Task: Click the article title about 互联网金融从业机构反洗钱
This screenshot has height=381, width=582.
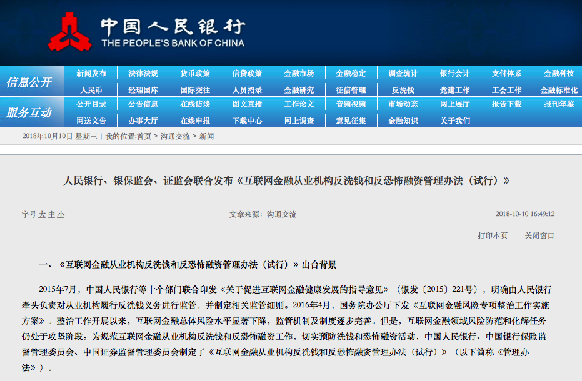Action: coord(286,181)
